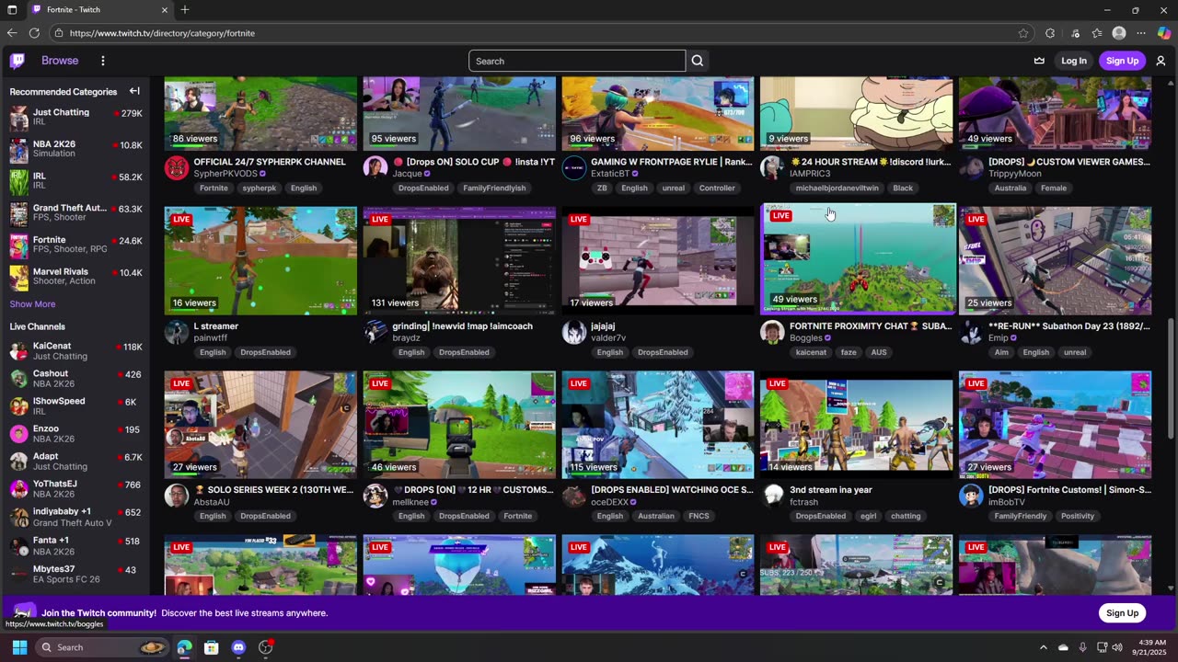
Task: Open Fortnite in Recommended Categories
Action: click(75, 245)
